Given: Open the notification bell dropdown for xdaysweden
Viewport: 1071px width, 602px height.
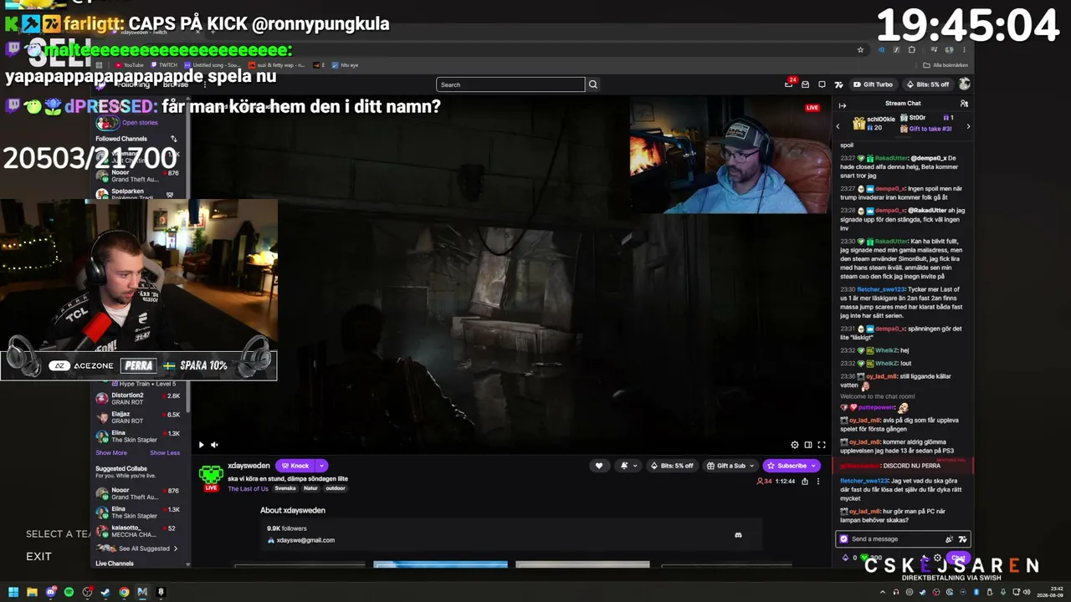Looking at the screenshot, I should click(628, 466).
